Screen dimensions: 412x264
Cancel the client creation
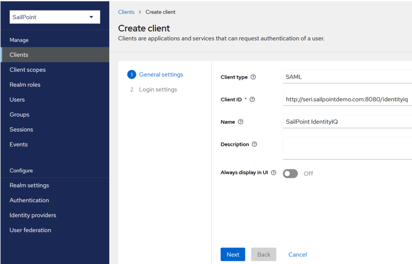297,255
